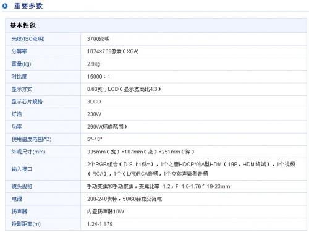Click the 电源 parameter label
The height and width of the screenshot is (232, 309).
(17, 199)
